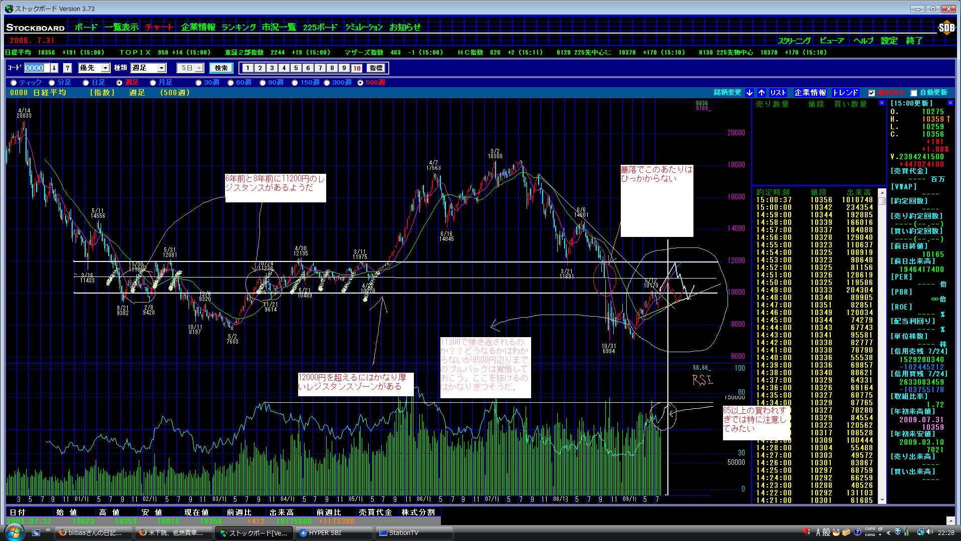Image resolution: width=961 pixels, height=541 pixels.
Task: Click the SDB logo icon
Action: [946, 29]
